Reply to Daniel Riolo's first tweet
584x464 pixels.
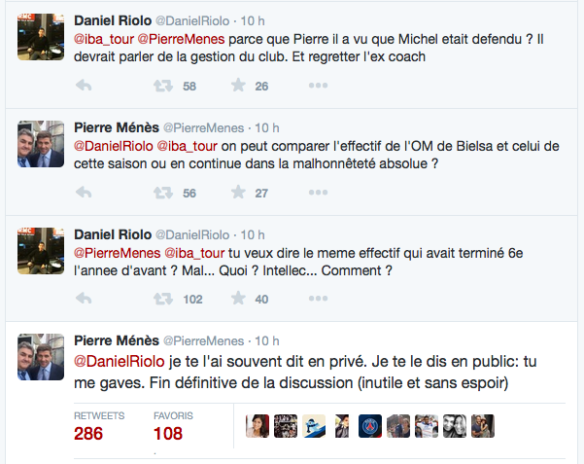[x=84, y=86]
